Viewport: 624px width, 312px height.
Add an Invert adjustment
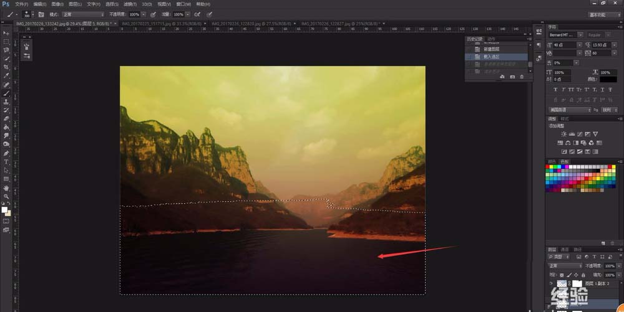click(564, 151)
